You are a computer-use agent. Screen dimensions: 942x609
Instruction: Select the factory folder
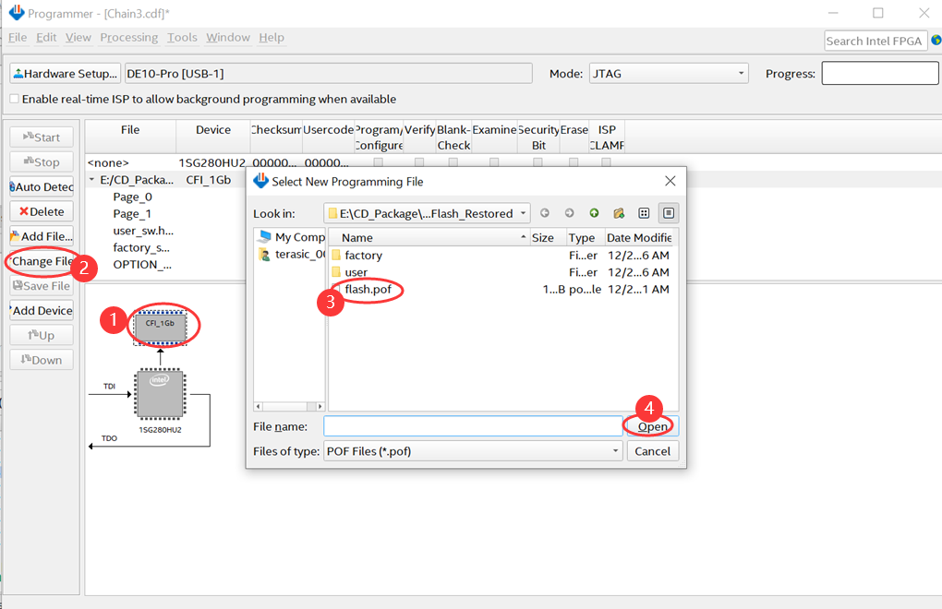363,255
